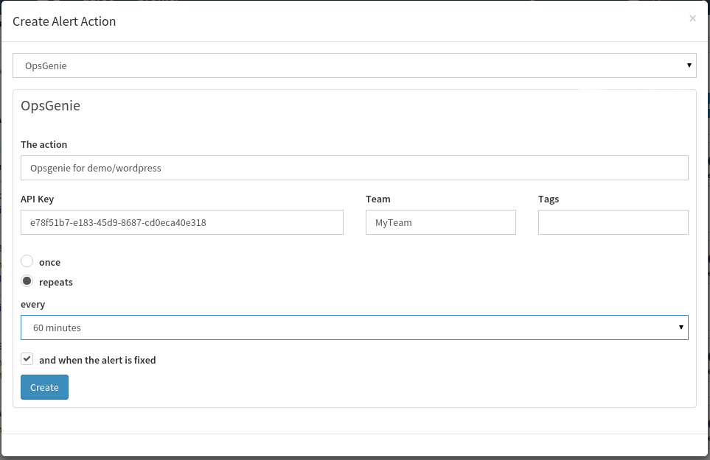
Task: Open the OpsGenie action type selector
Action: pyautogui.click(x=354, y=66)
